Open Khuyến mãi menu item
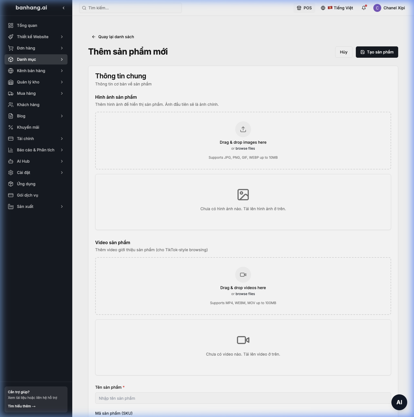The height and width of the screenshot is (417, 414). tap(36, 127)
